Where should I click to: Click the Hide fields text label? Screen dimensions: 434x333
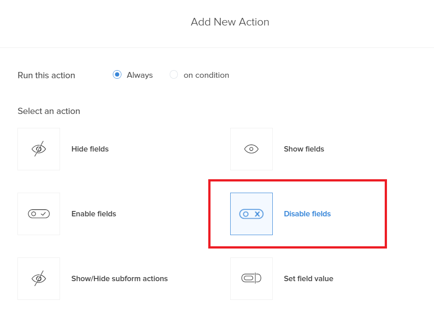(x=90, y=149)
